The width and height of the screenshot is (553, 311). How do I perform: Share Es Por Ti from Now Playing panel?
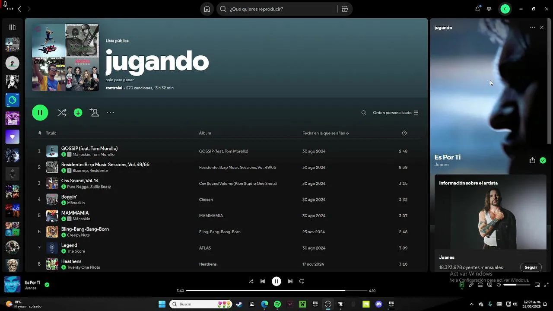[532, 160]
